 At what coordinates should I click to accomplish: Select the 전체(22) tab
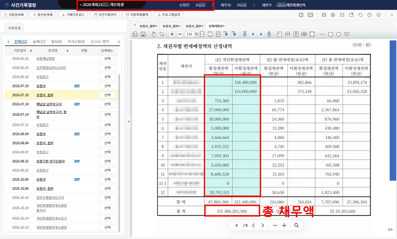21,42
